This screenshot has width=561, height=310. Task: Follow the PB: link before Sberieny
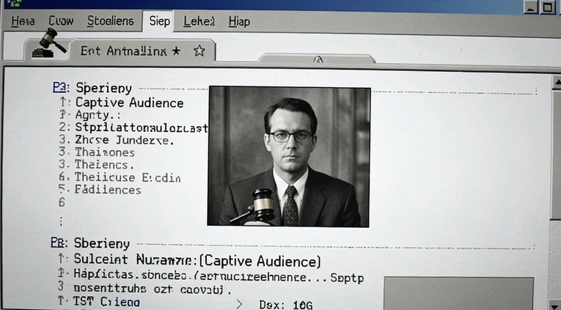(x=59, y=243)
